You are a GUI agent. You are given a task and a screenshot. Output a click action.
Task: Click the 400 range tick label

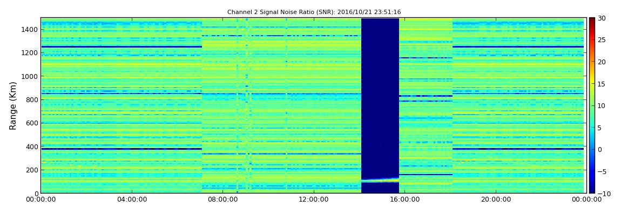coord(32,146)
